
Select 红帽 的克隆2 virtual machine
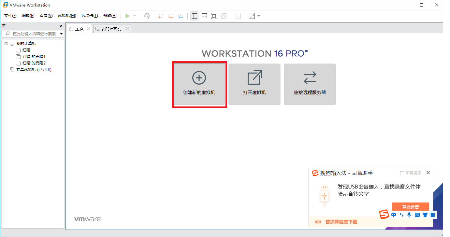coord(34,63)
